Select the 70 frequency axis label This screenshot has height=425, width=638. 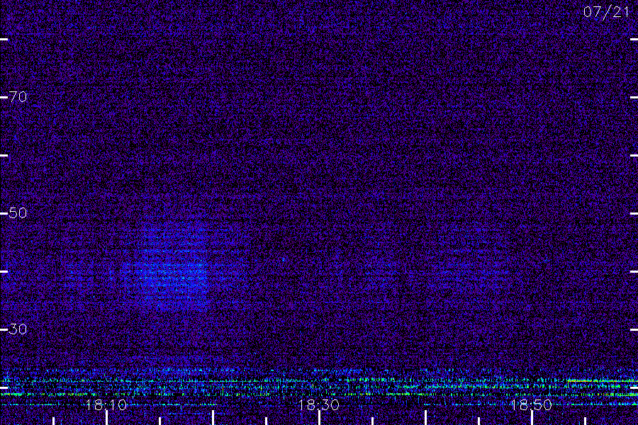(18, 97)
